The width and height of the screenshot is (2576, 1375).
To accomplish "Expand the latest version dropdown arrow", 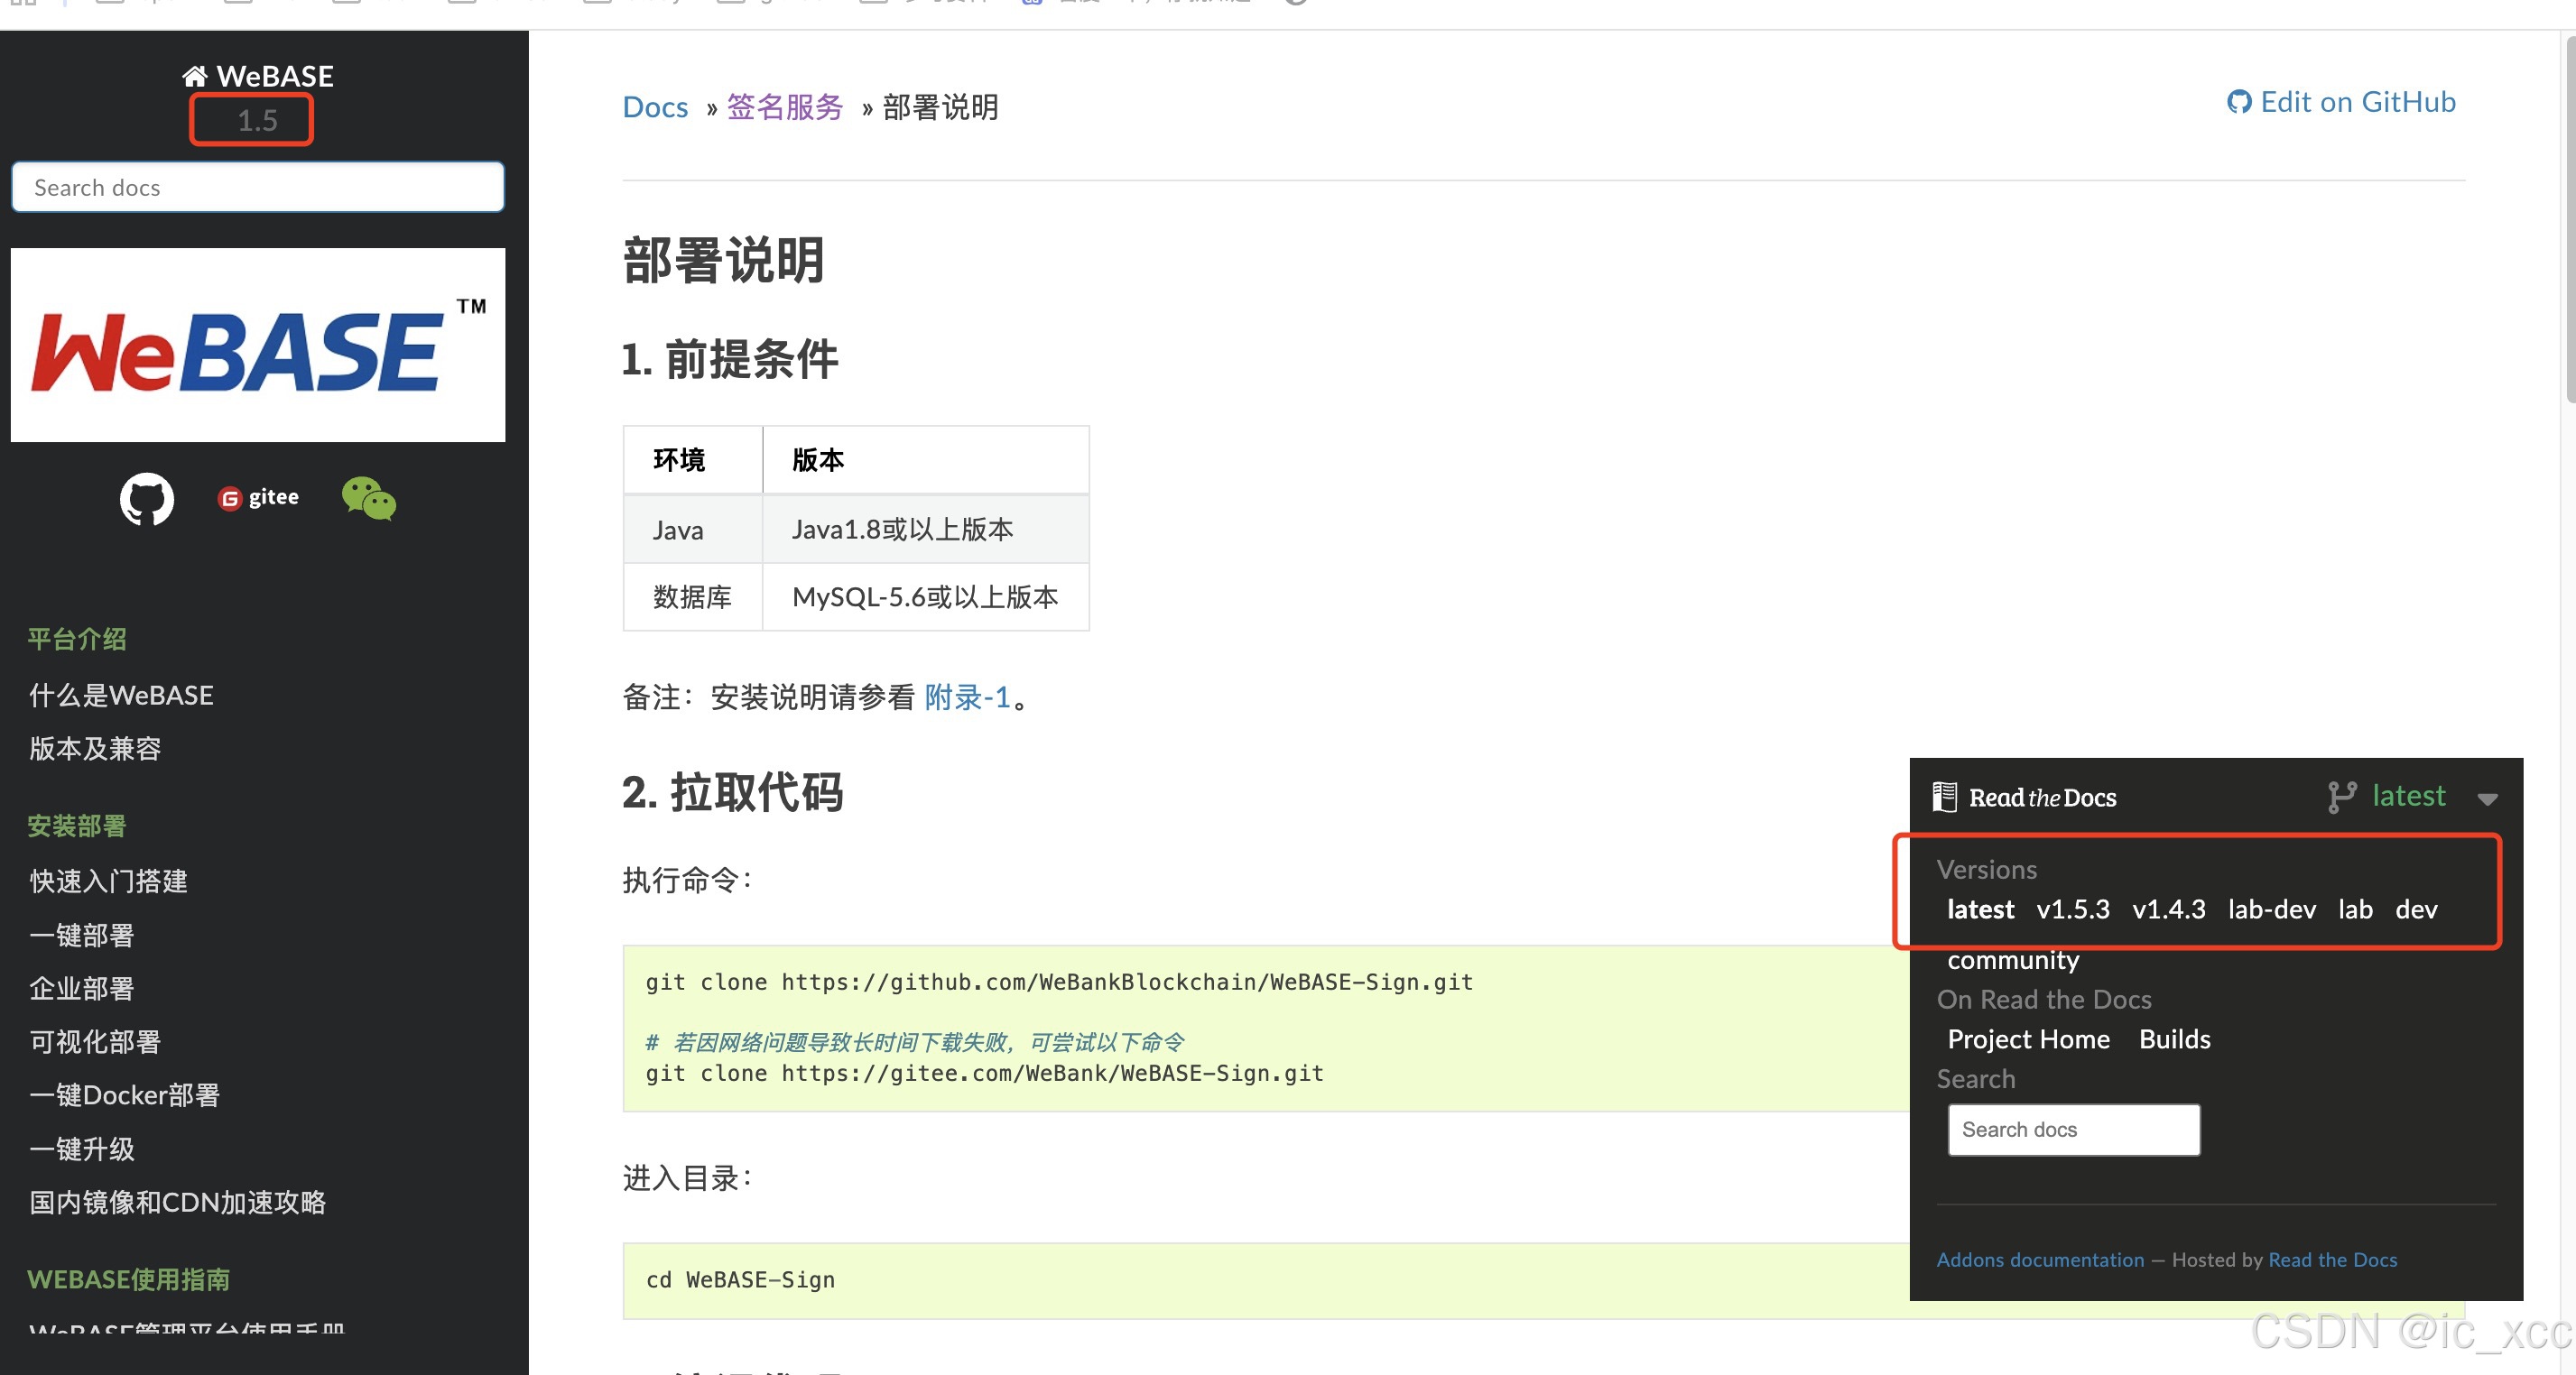I will (2488, 798).
